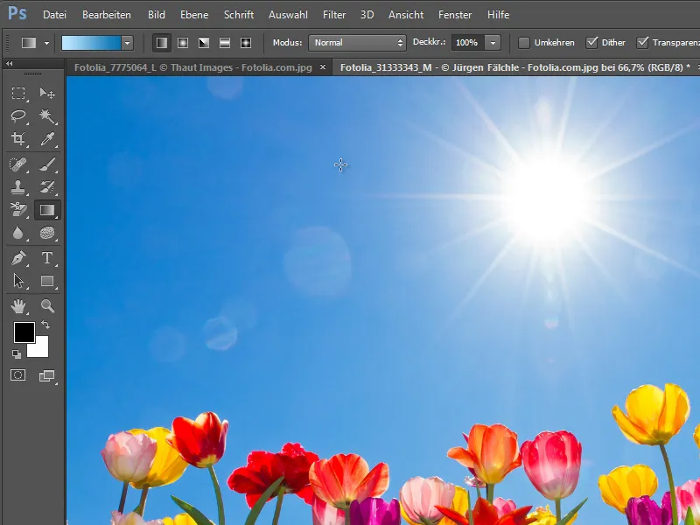Select the Type tool
The width and height of the screenshot is (700, 525).
(47, 258)
